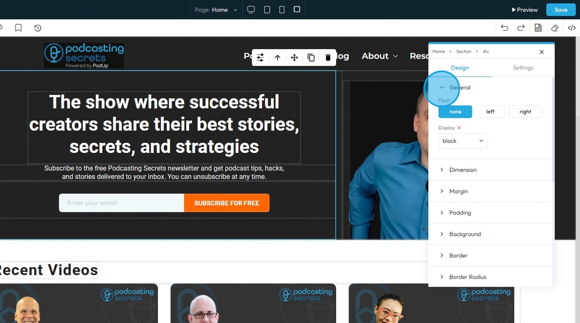Click the redo arrow icon
580x323 pixels.
pyautogui.click(x=521, y=28)
